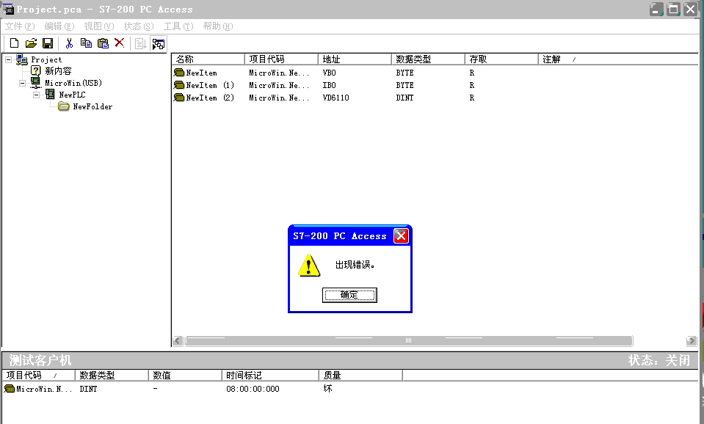Open the 工具(T) menu

[x=178, y=26]
